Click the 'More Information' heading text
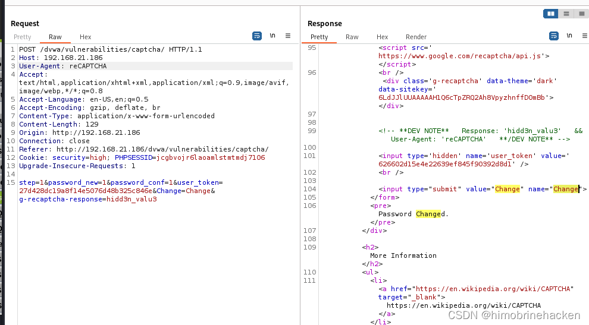 tap(403, 255)
